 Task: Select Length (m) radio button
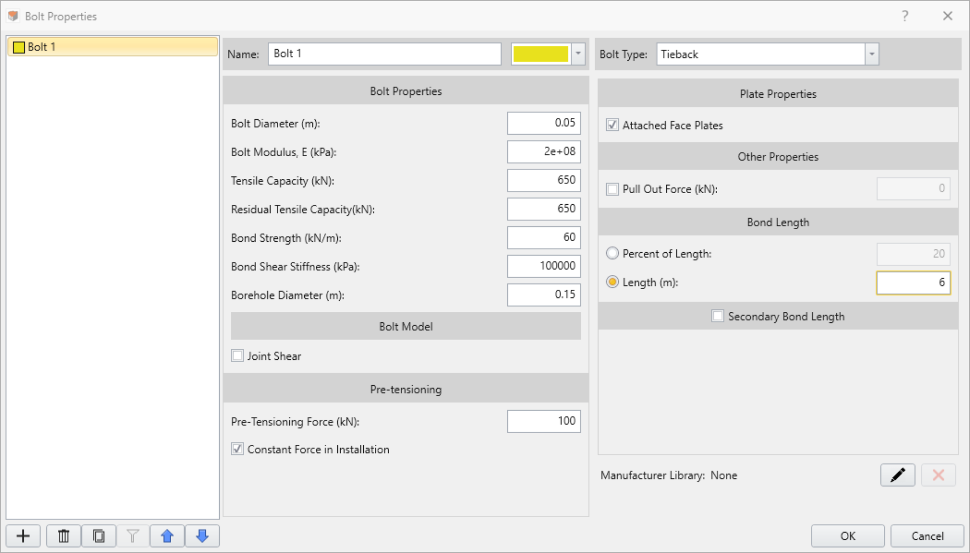coord(612,282)
